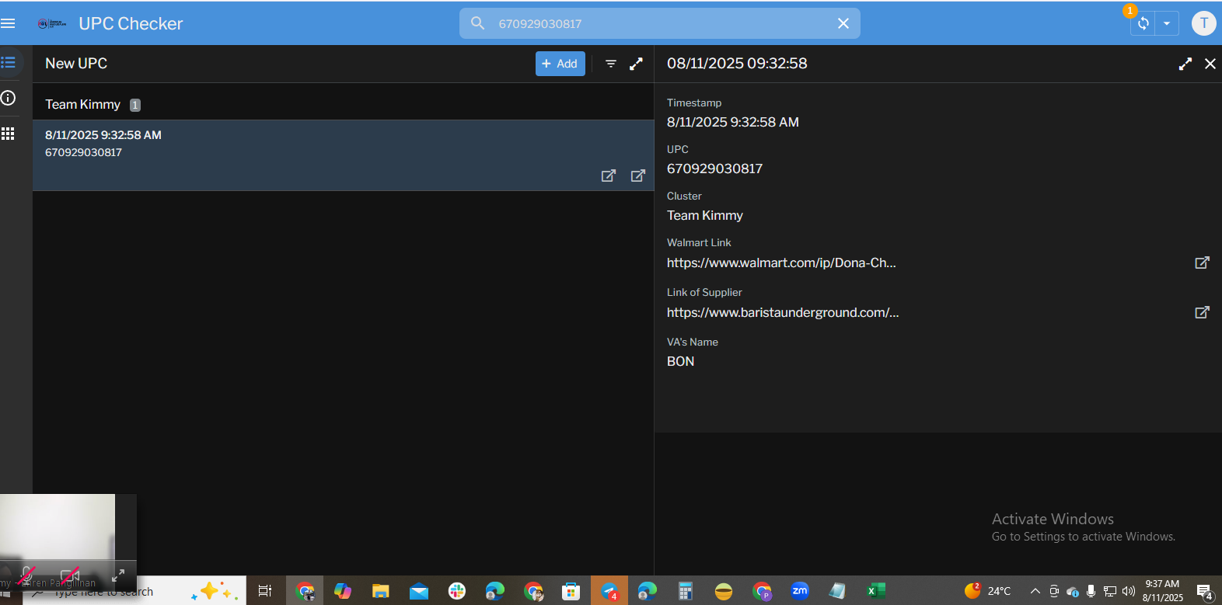Expand the sync options dropdown arrow
Screen dimensions: 1222x605
1167,23
